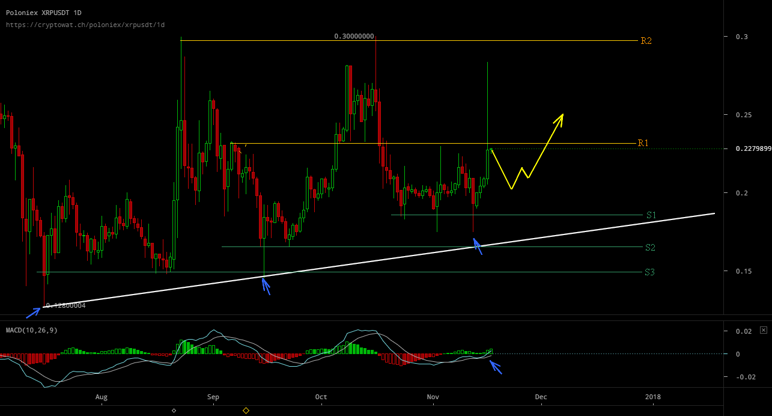772x416 pixels.
Task: Click the small gray diamond event marker
Action: (174, 411)
